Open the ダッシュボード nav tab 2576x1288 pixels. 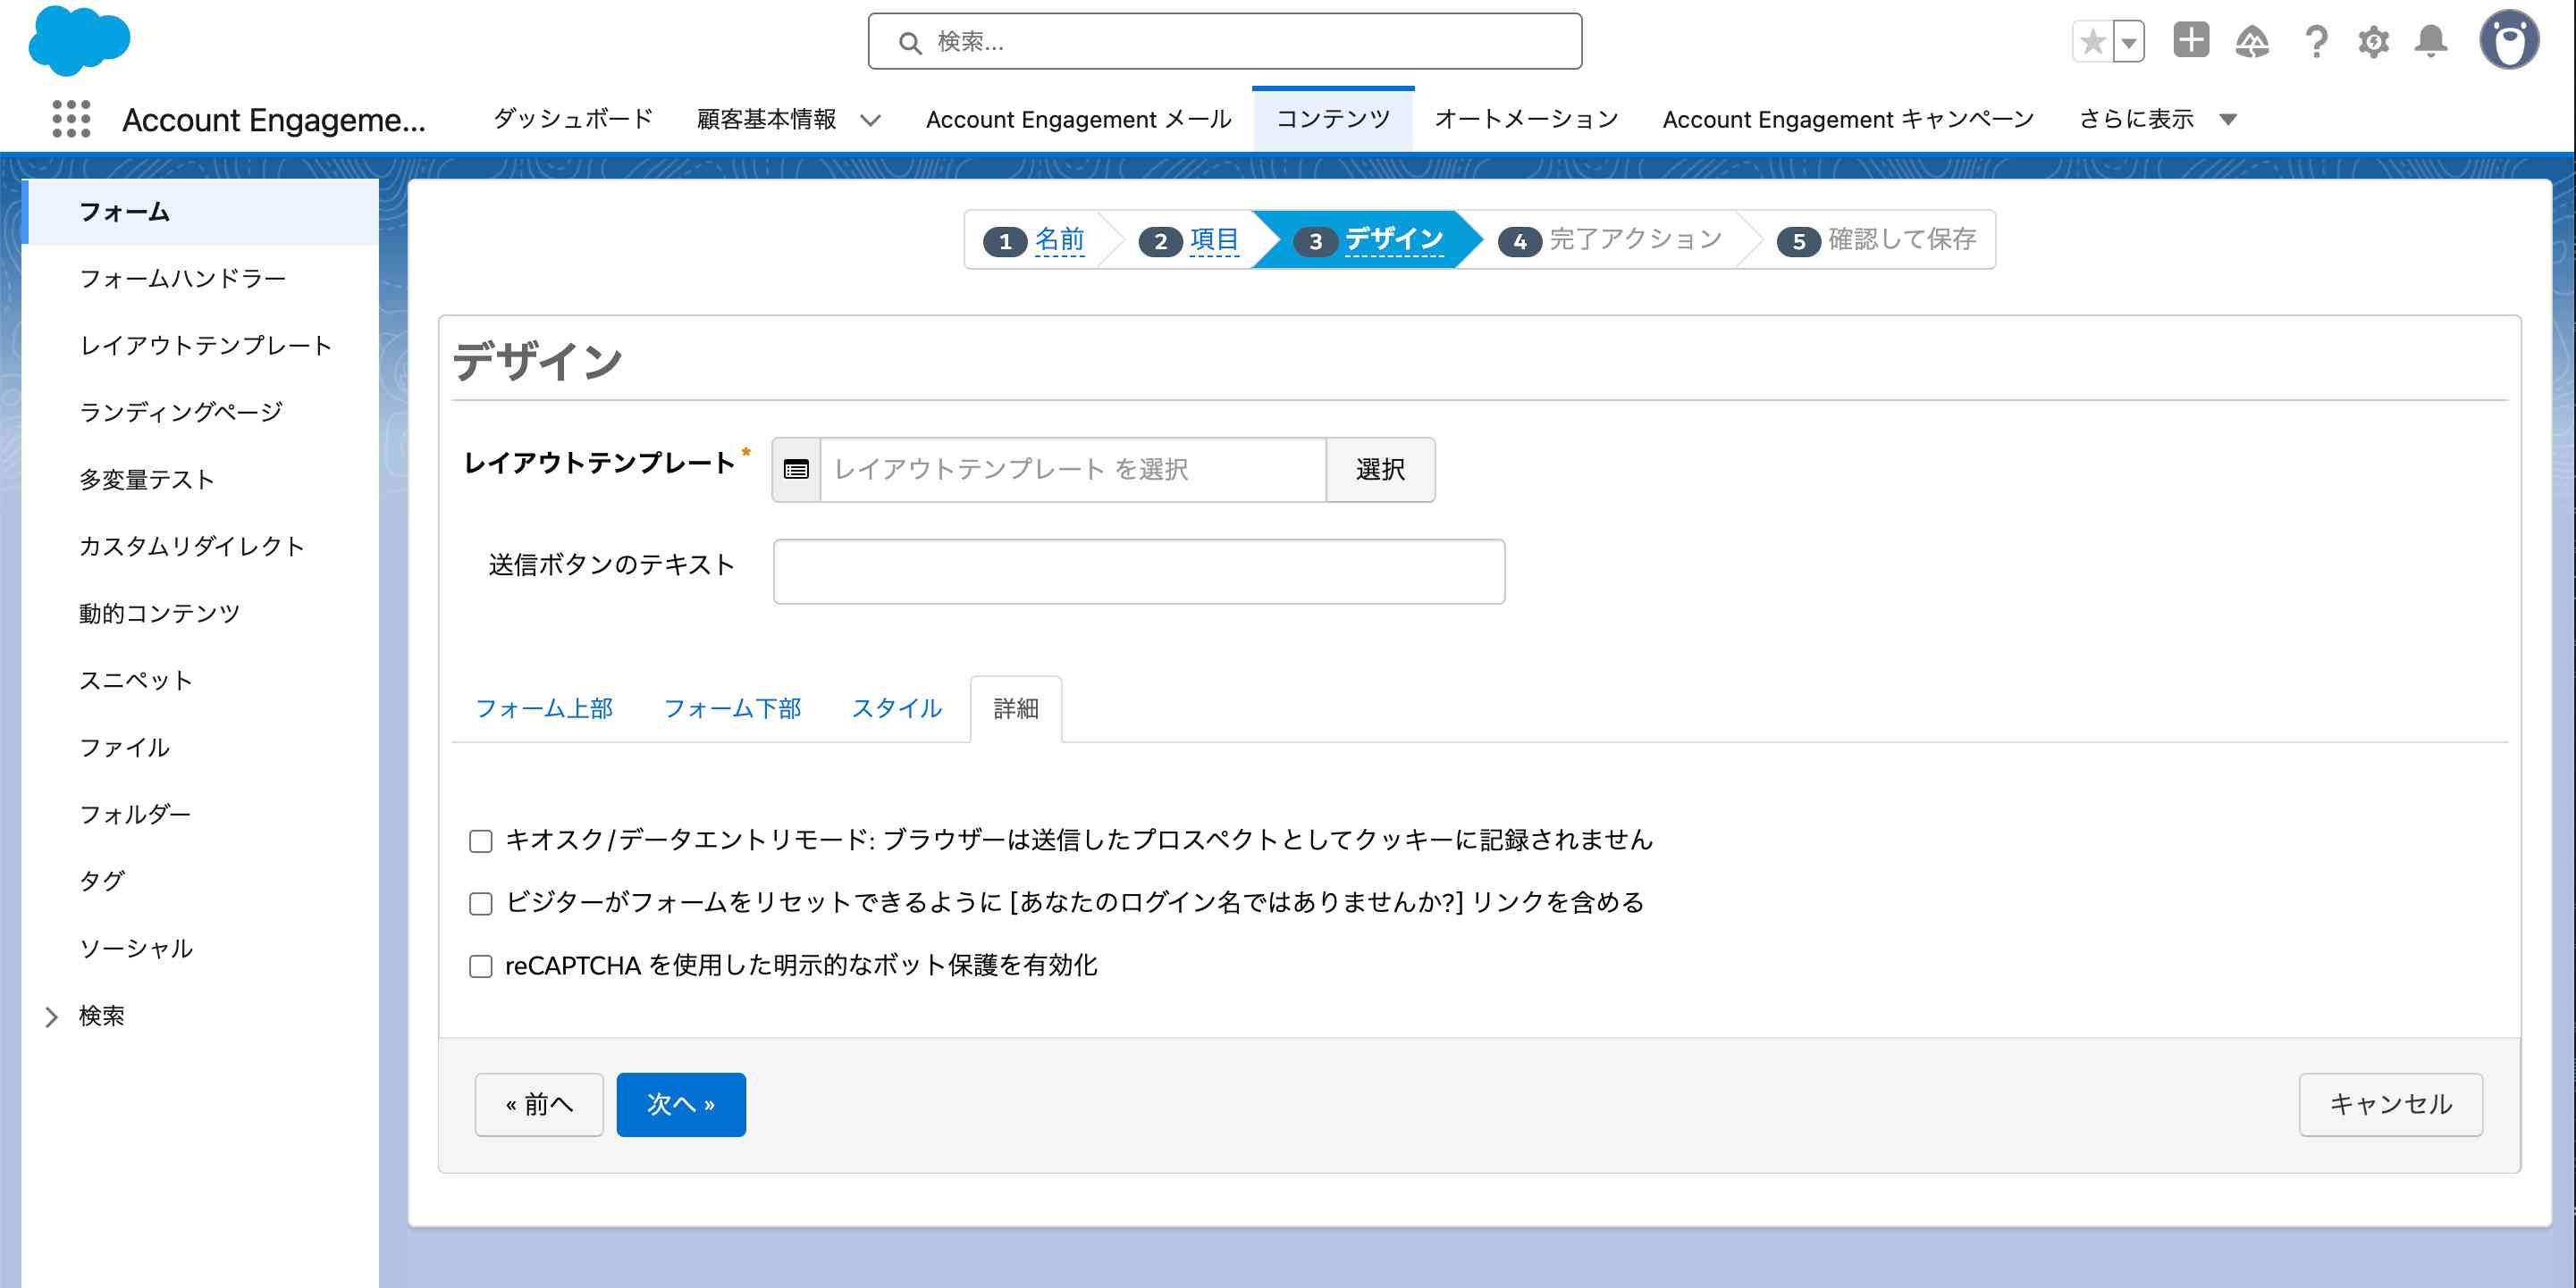click(x=573, y=119)
